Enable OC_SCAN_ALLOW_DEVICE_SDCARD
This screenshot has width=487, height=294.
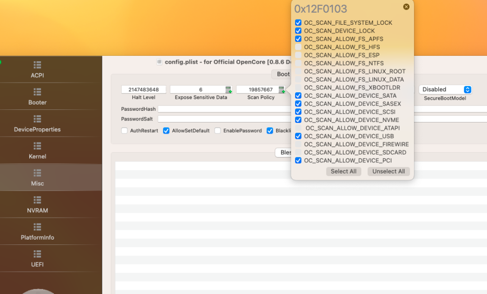coord(298,152)
